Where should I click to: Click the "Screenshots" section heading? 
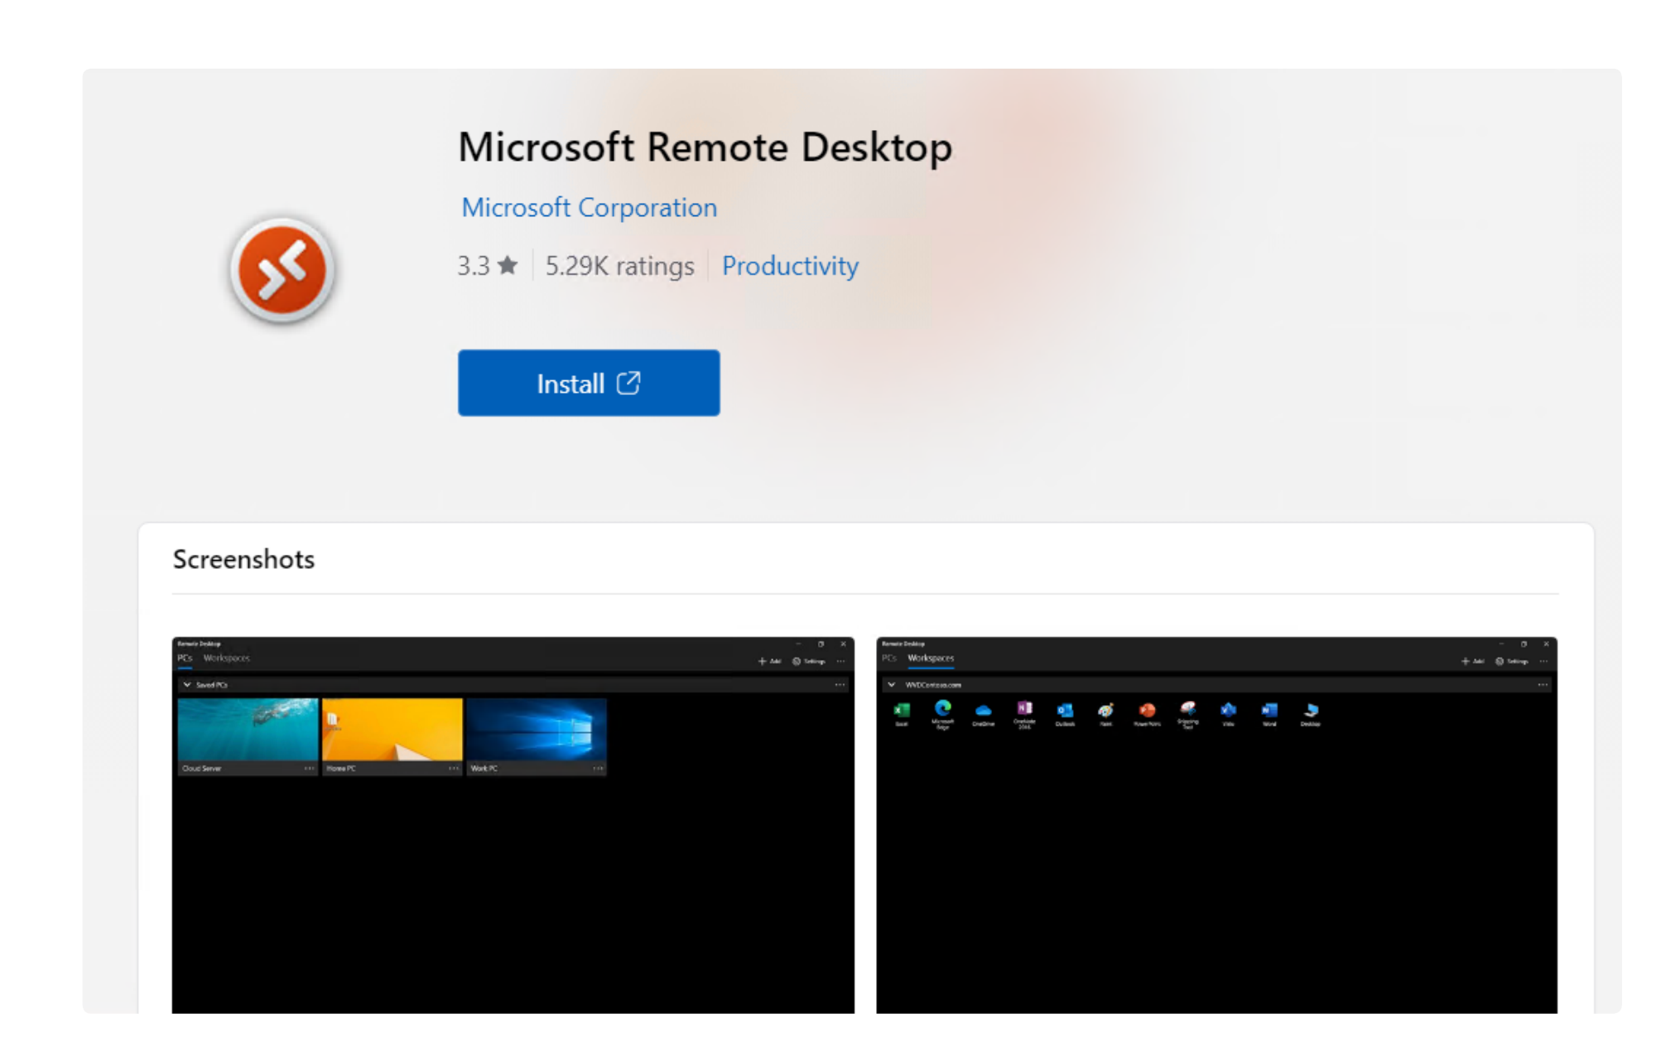click(243, 559)
